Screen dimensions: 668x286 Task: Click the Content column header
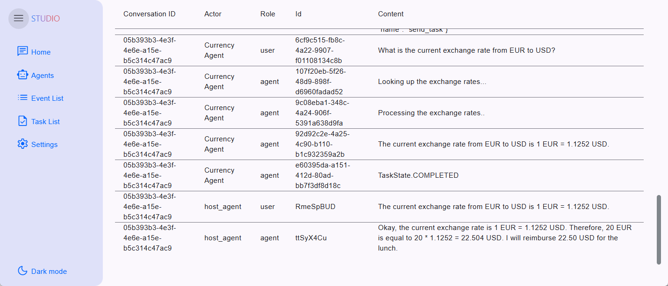(x=391, y=14)
